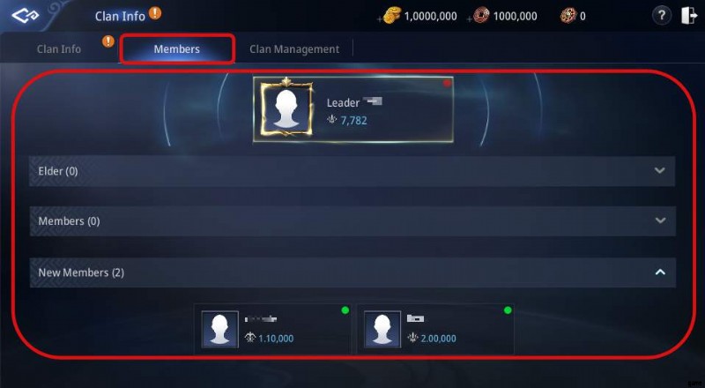The height and width of the screenshot is (388, 705).
Task: Click the orange alert badge beside Clan Info title
Action: click(155, 13)
